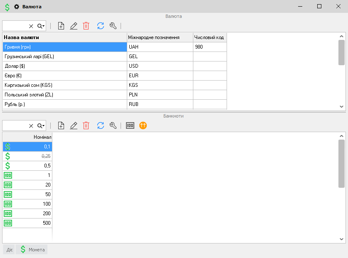
Task: Refresh the currency list
Action: (x=100, y=26)
